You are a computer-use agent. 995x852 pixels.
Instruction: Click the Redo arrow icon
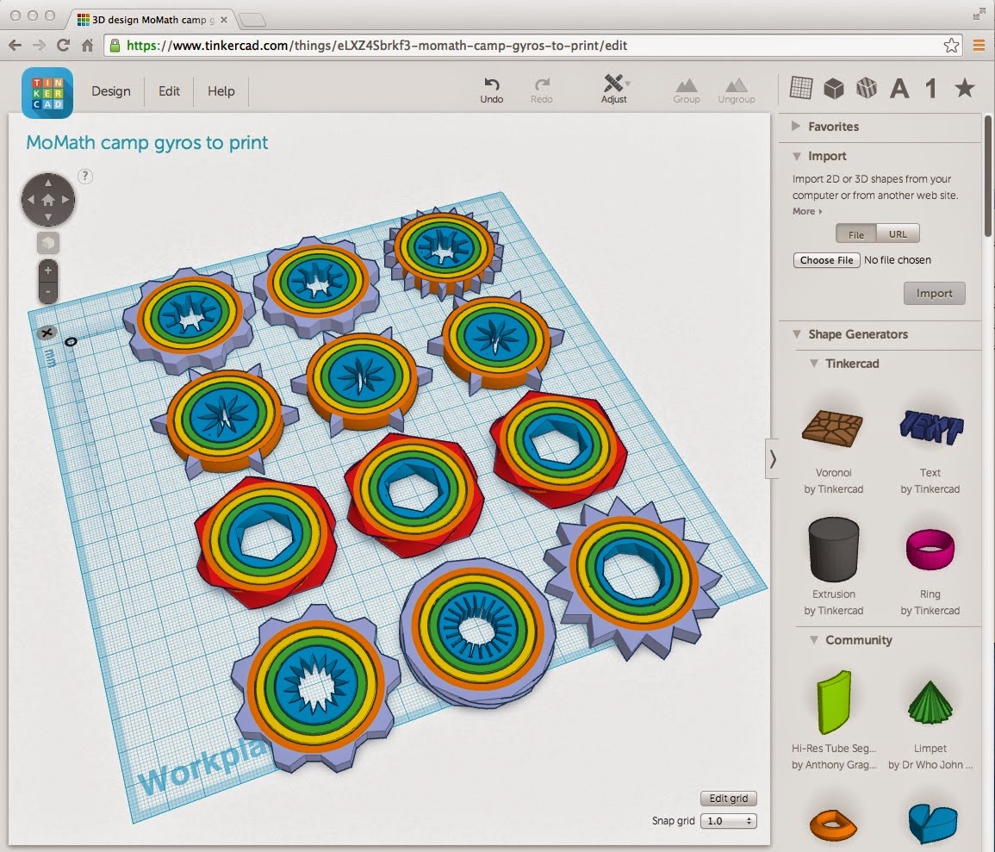(542, 84)
